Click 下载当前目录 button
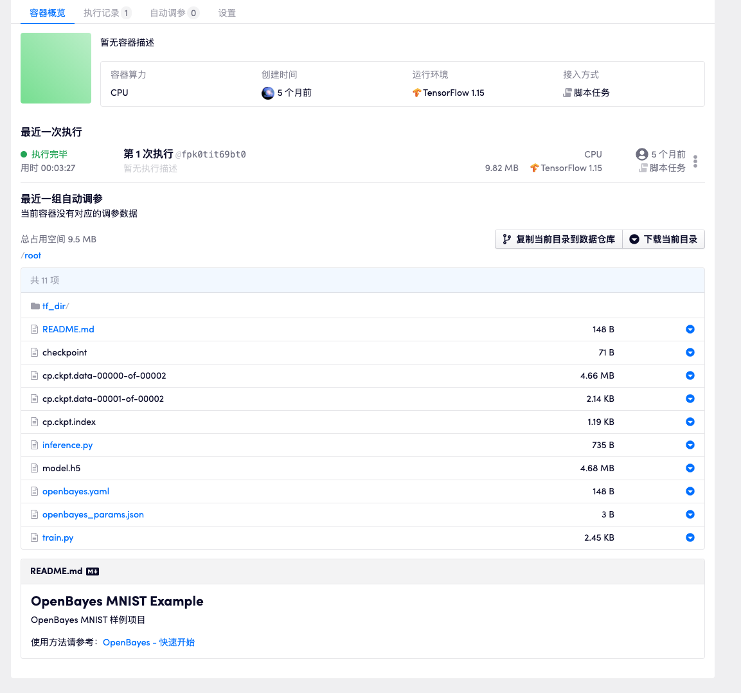 [663, 239]
